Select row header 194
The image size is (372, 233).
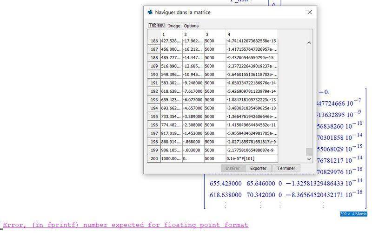point(154,108)
